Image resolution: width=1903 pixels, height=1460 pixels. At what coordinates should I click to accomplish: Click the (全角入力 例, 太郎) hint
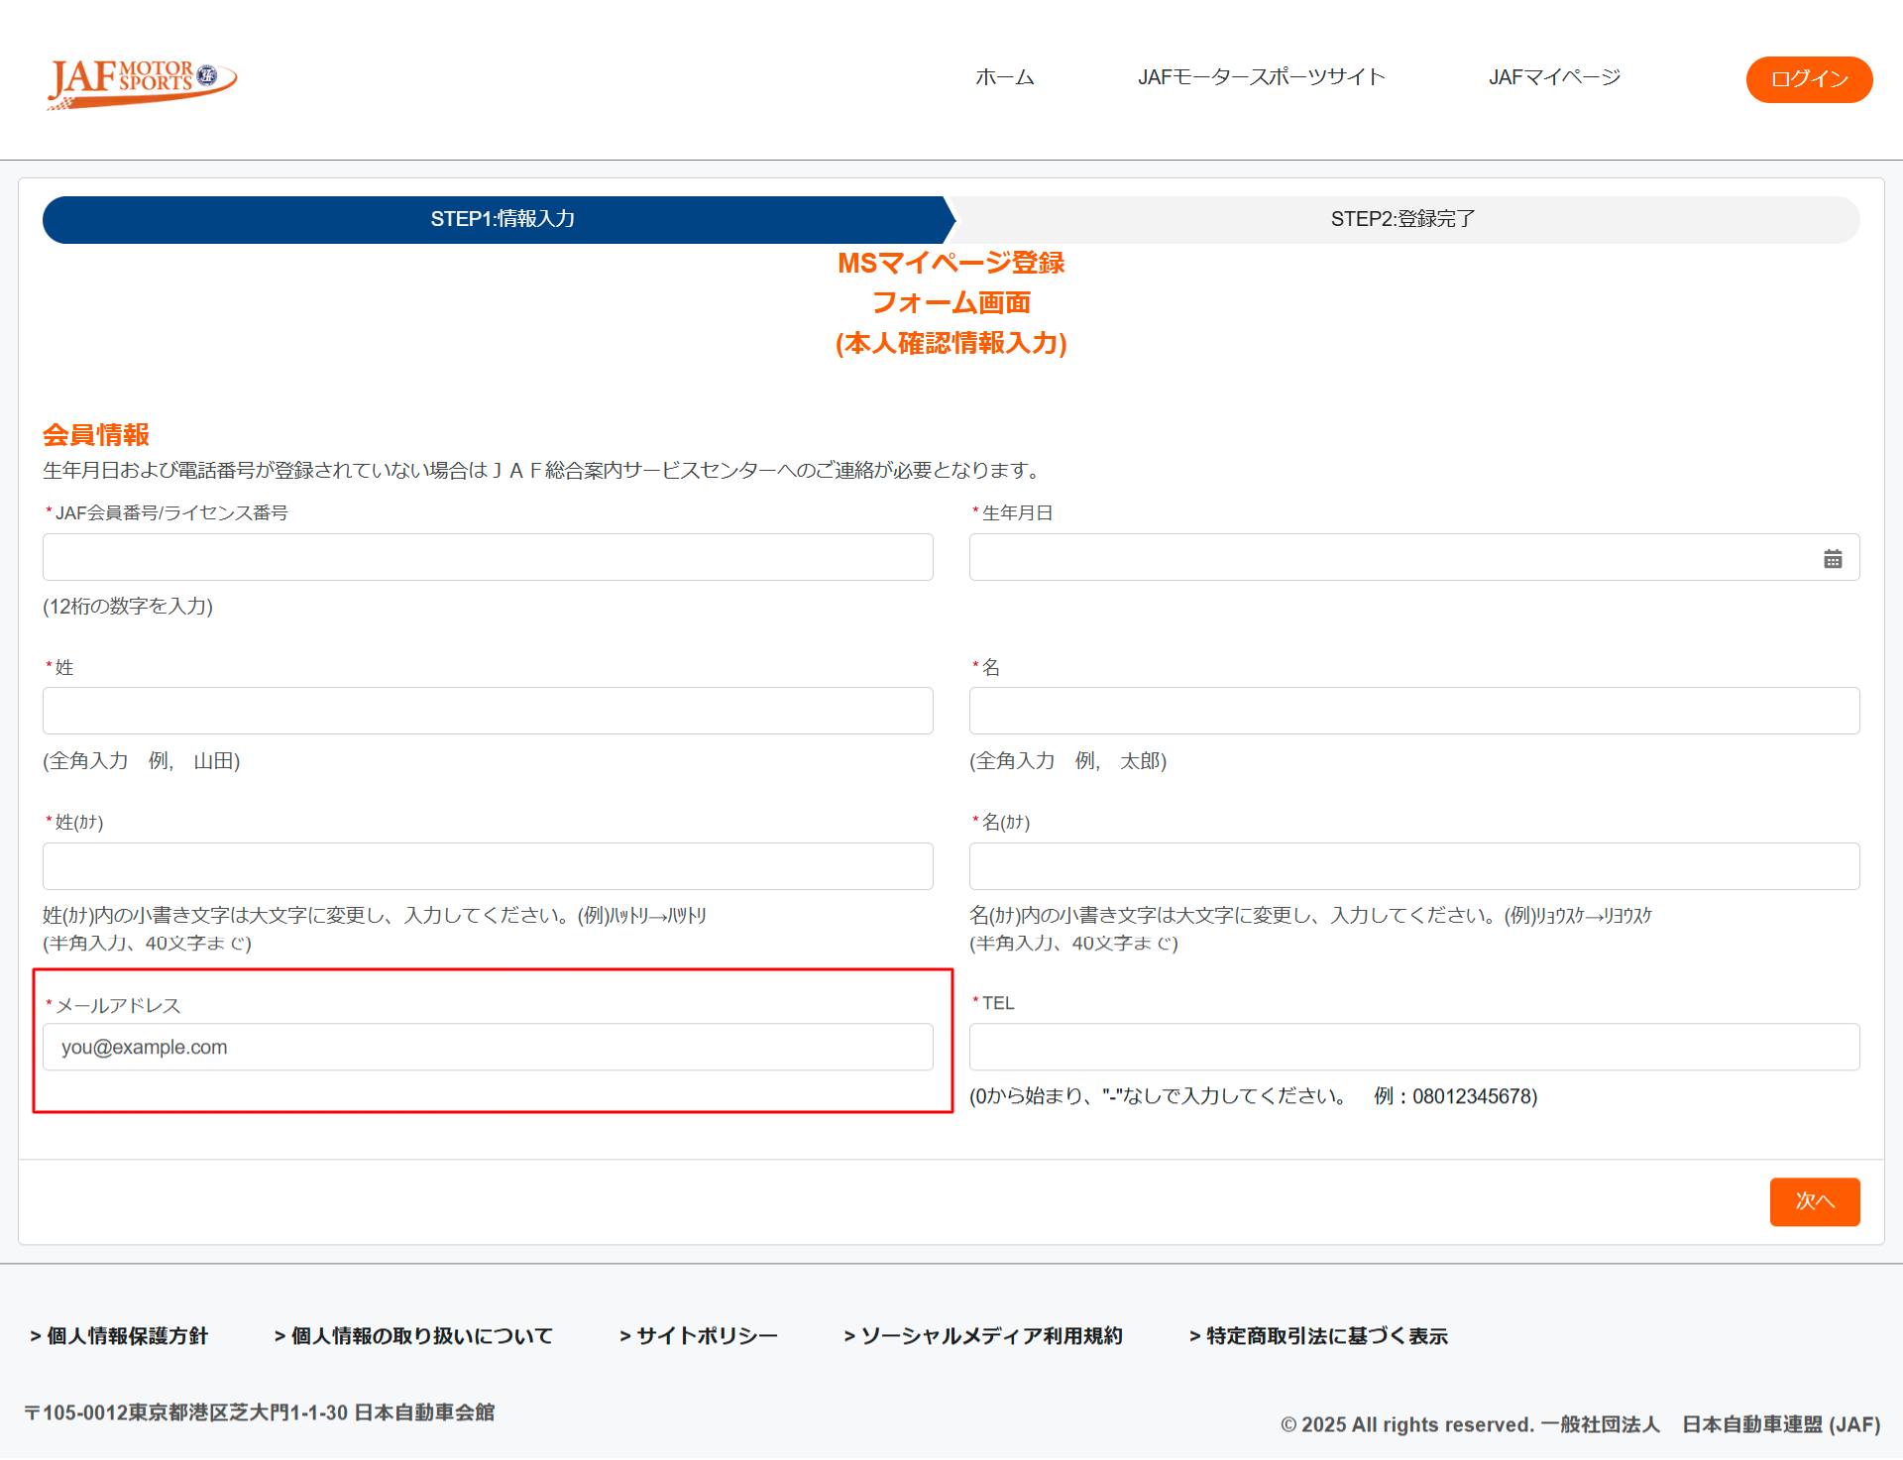point(1068,761)
